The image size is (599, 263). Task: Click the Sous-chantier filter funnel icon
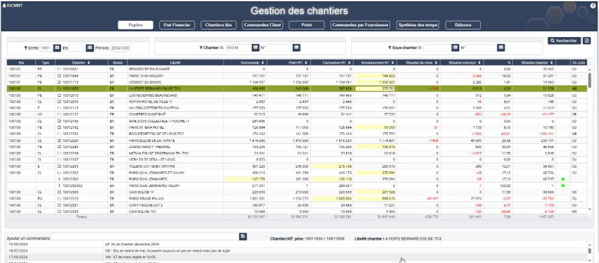[390, 48]
